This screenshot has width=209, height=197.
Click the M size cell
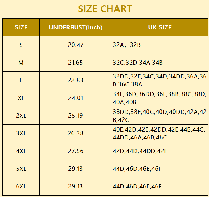21,63
